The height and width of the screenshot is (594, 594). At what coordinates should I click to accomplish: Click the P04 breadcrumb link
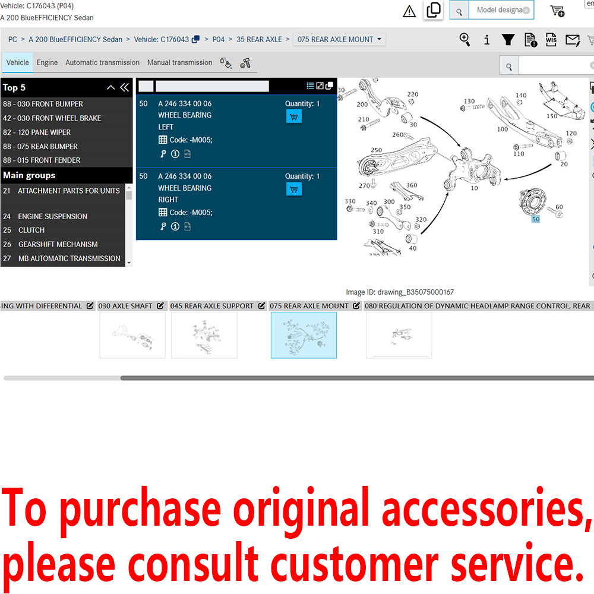(x=218, y=39)
